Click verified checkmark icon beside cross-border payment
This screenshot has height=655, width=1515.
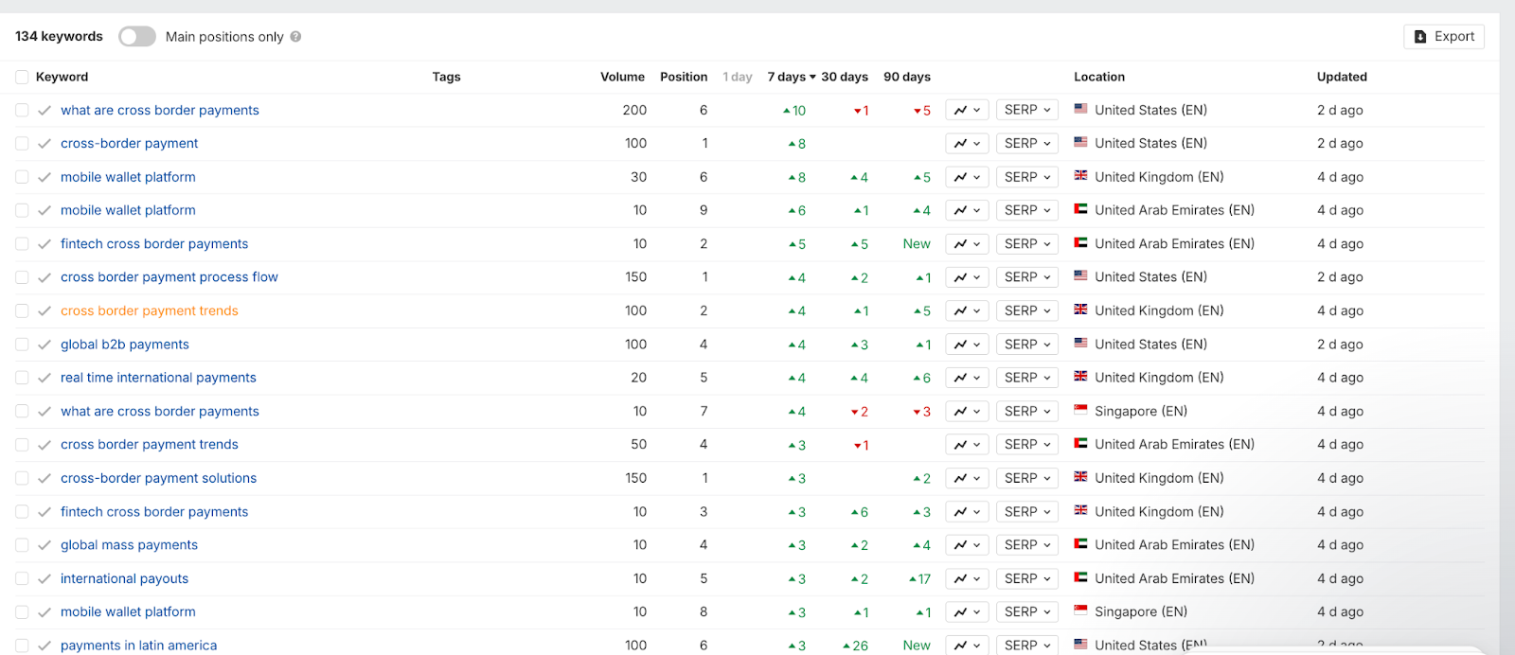coord(45,144)
